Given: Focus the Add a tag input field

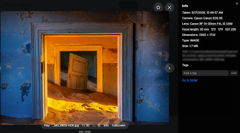Looking at the screenshot, I should point(205,73).
